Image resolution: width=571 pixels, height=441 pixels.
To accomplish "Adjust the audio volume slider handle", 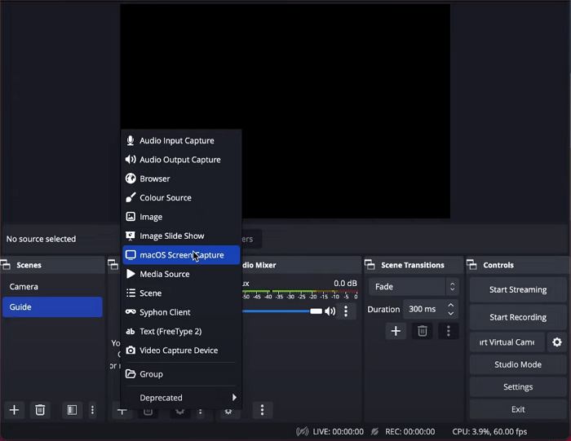I will click(316, 311).
